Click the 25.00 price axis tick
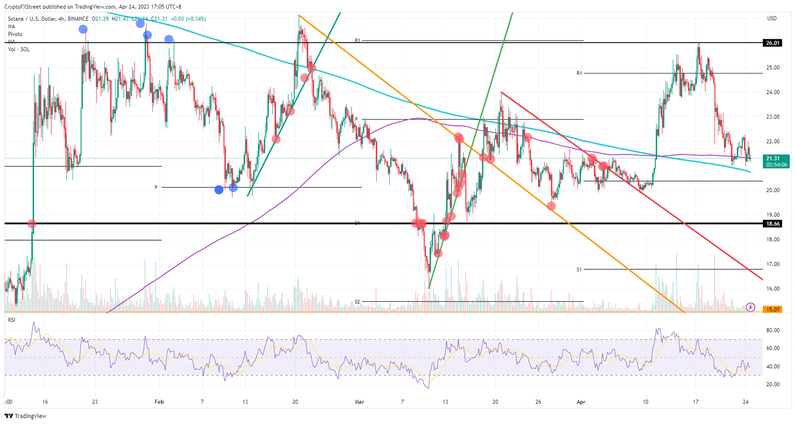 [x=773, y=68]
